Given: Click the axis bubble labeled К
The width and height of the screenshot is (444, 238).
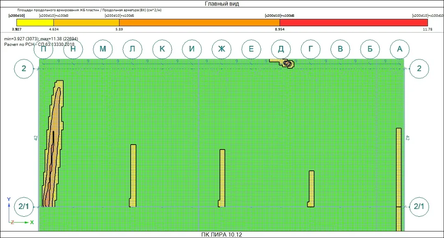Looking at the screenshot, I should [162, 49].
